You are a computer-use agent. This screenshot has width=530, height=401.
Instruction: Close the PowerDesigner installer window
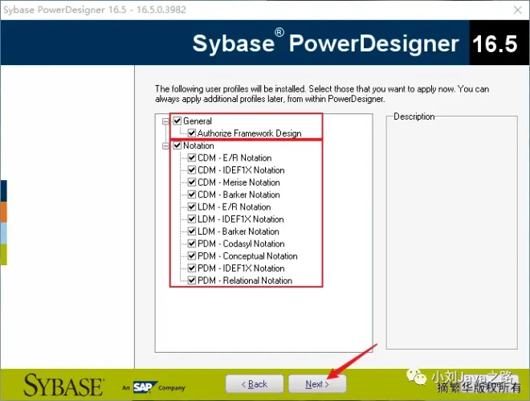pyautogui.click(x=517, y=10)
